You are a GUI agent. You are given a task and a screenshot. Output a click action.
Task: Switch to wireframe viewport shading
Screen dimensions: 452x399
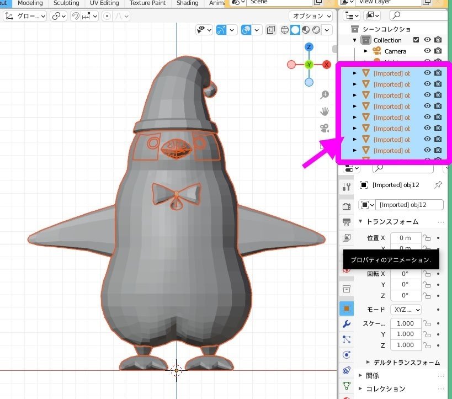point(285,30)
